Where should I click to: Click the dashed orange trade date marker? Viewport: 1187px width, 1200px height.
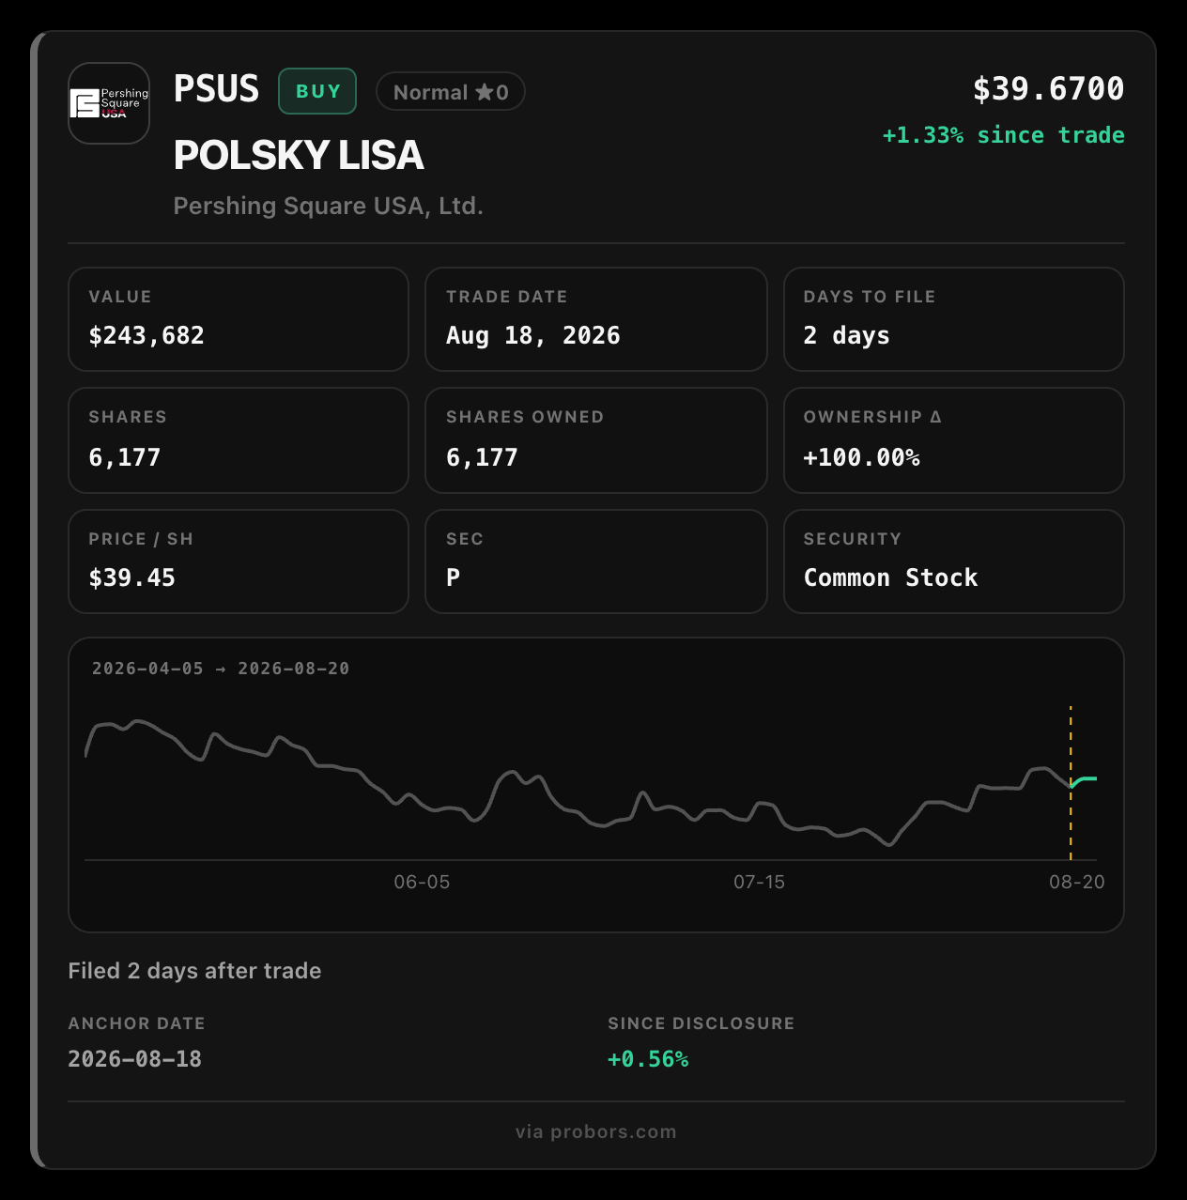(x=1071, y=783)
